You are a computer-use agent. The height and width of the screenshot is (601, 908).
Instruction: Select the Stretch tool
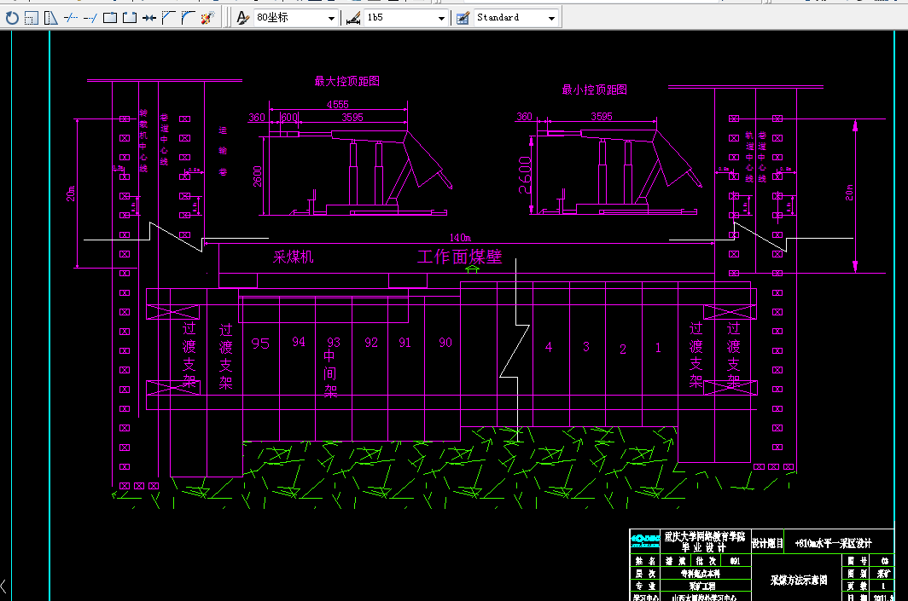pyautogui.click(x=51, y=18)
